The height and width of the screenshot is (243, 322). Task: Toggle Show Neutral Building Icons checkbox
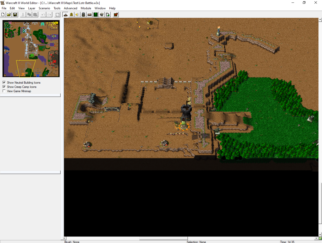(x=4, y=82)
